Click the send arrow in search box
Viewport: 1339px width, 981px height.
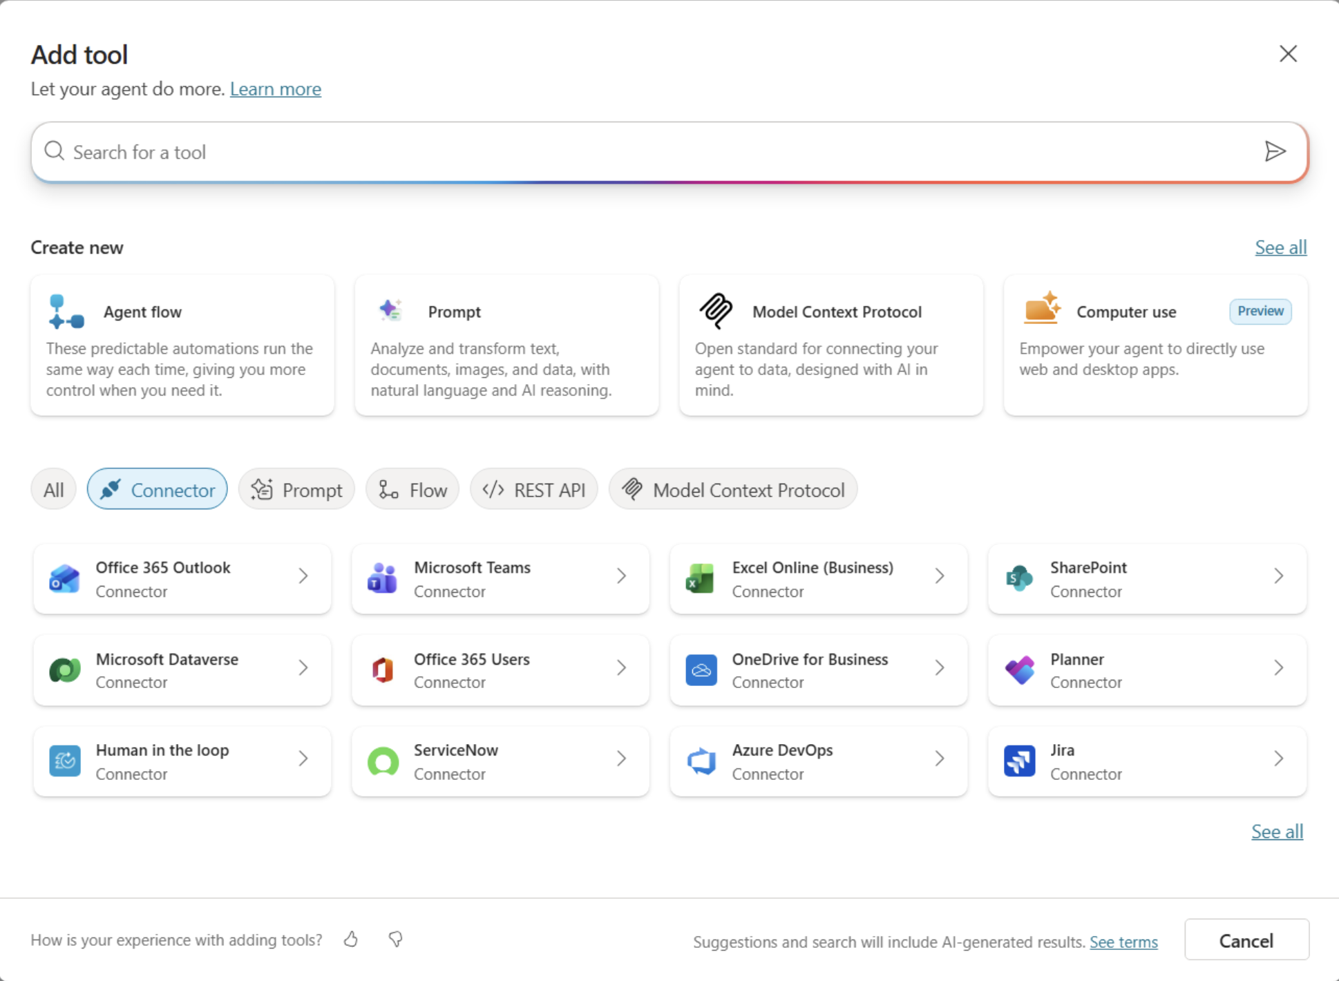[1275, 151]
